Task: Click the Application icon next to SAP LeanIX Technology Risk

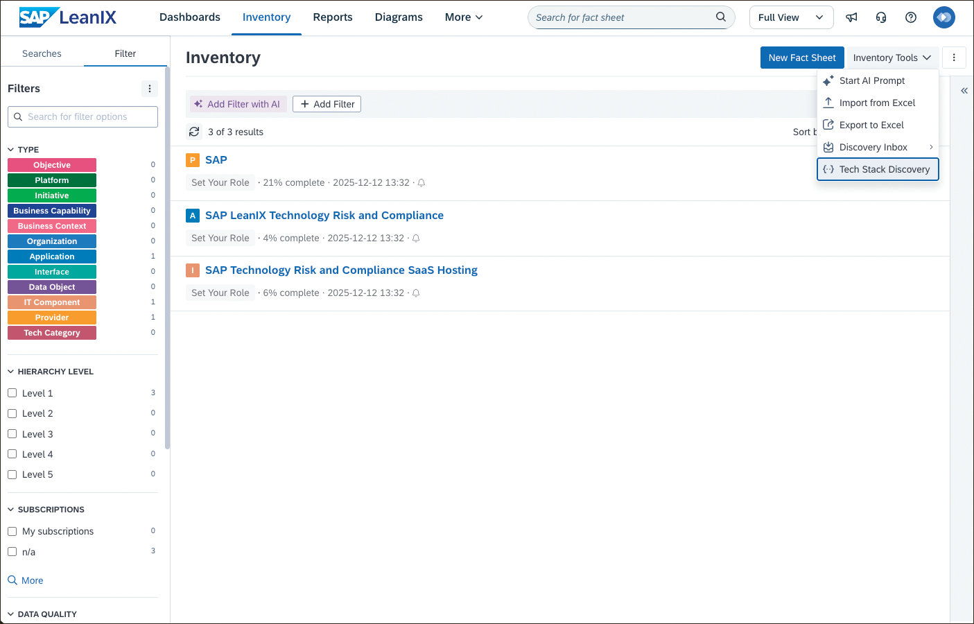Action: [193, 216]
